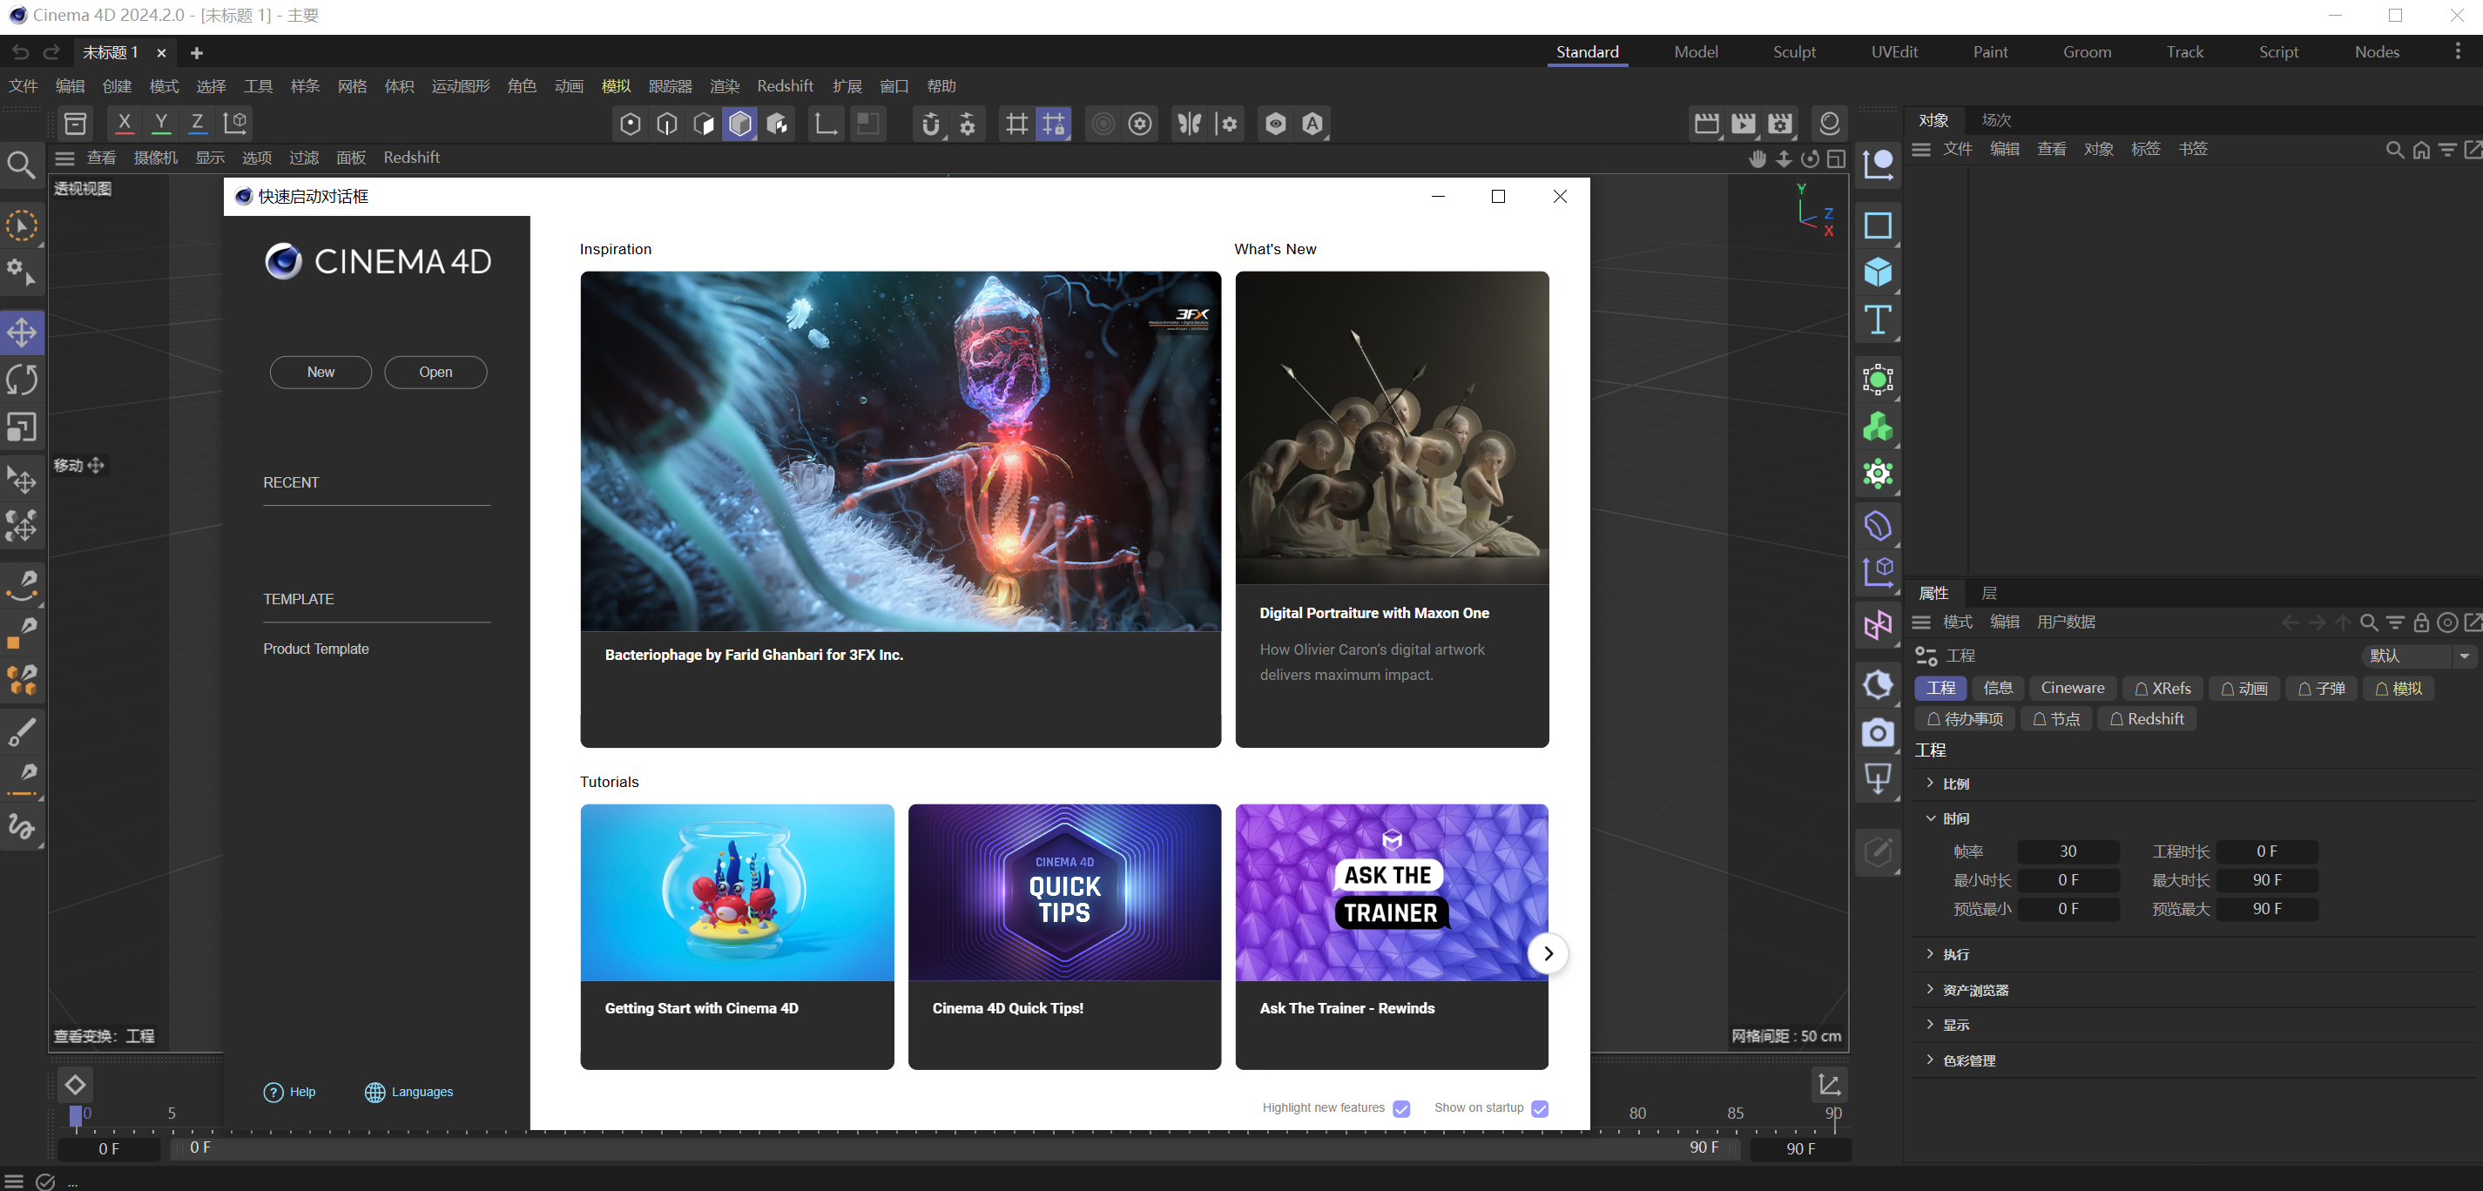
Task: Toggle the Model mode highlighted cube icon
Action: pos(740,124)
